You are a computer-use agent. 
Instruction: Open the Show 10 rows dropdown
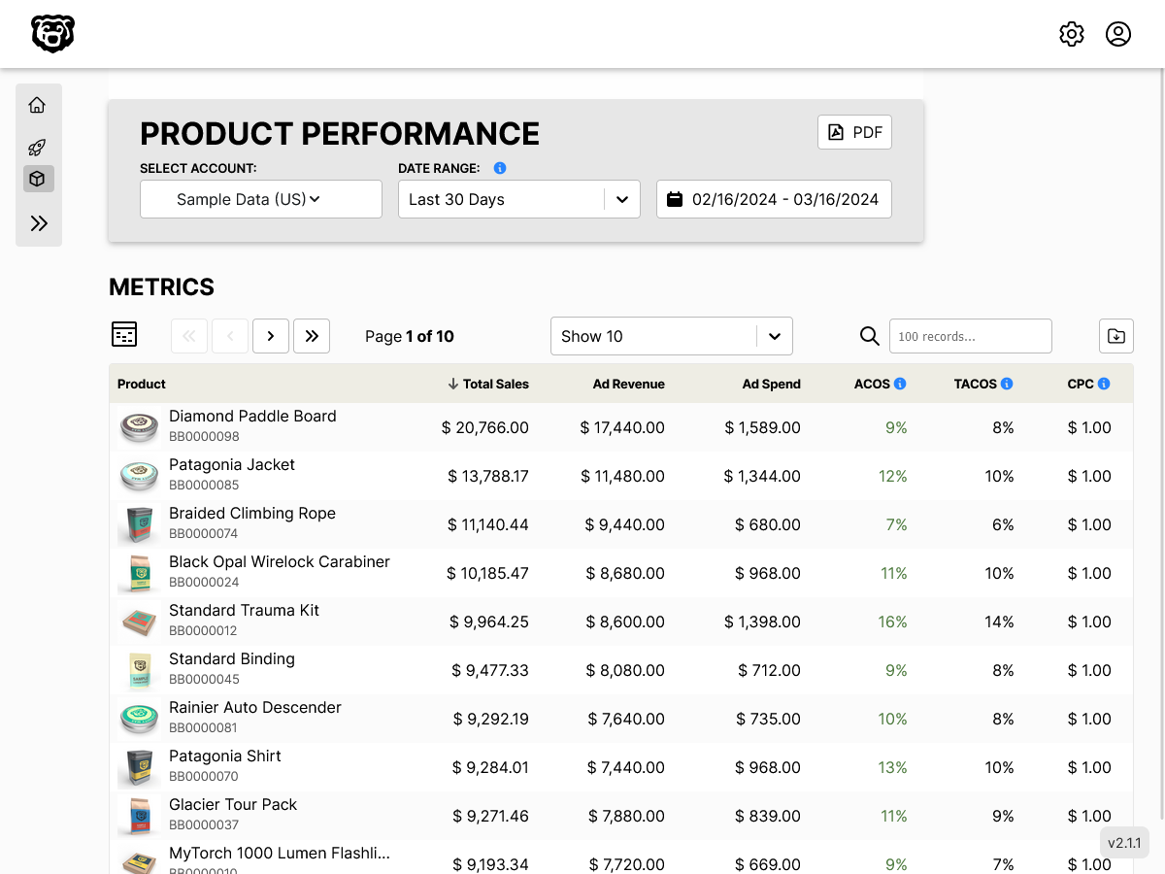(x=671, y=336)
